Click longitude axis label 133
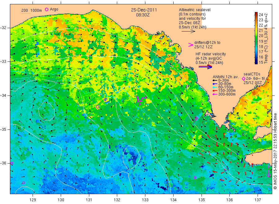Image resolution: width=279 pixels, height=204 pixels. (x=145, y=200)
